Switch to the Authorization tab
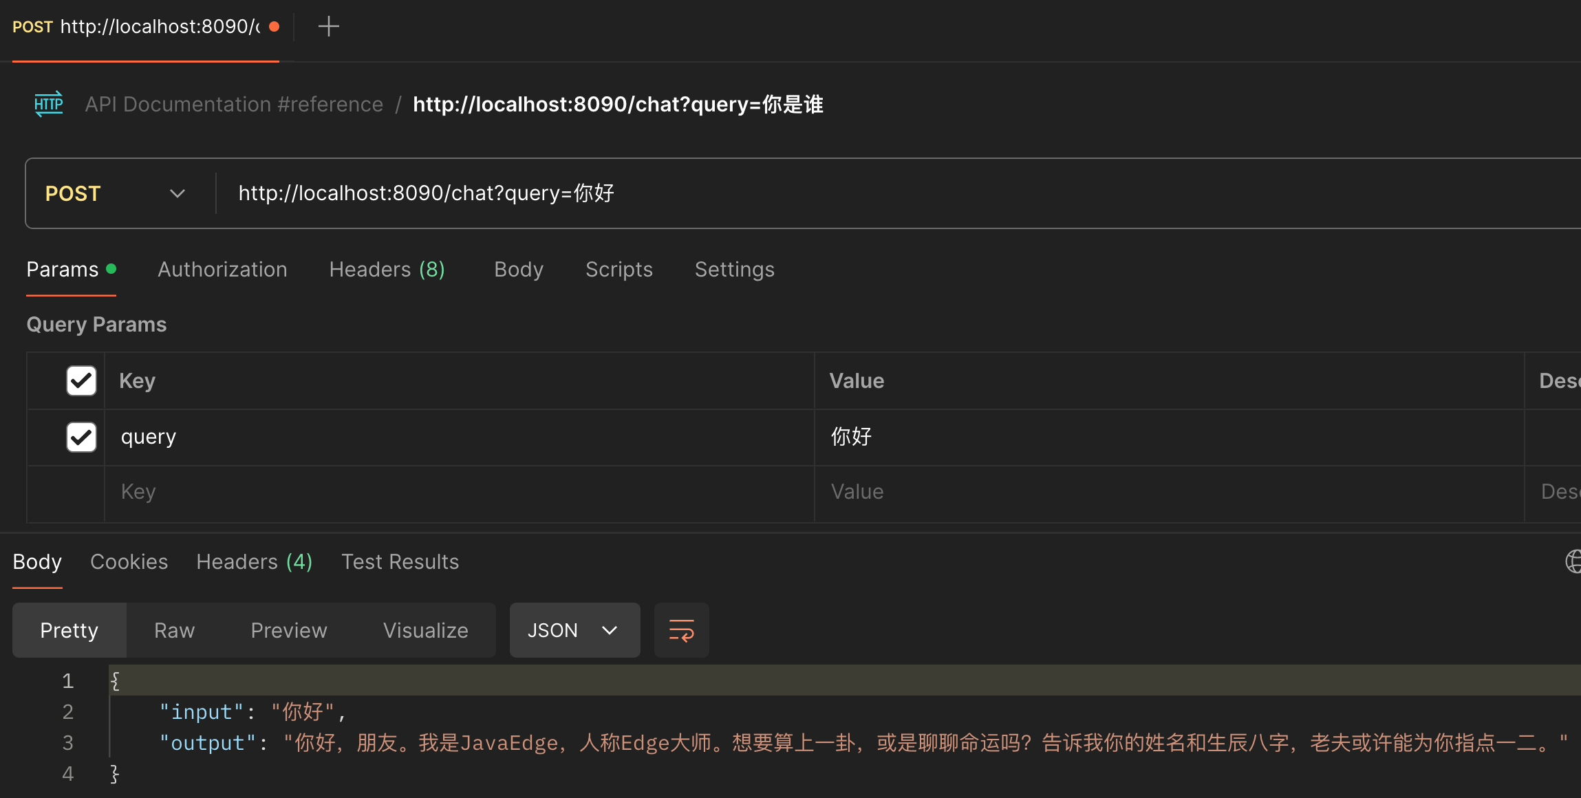This screenshot has height=798, width=1581. 222,270
